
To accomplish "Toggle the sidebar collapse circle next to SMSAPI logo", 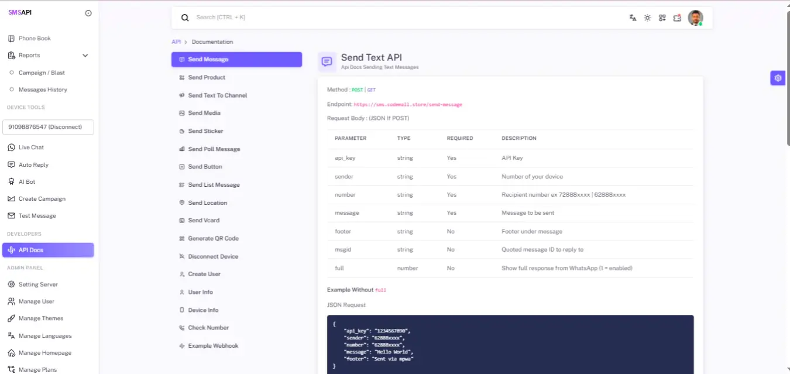I will [88, 13].
